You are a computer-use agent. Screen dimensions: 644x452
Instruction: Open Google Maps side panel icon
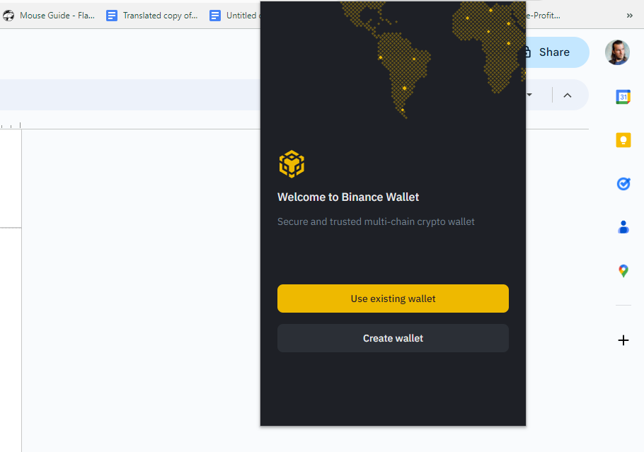click(623, 270)
